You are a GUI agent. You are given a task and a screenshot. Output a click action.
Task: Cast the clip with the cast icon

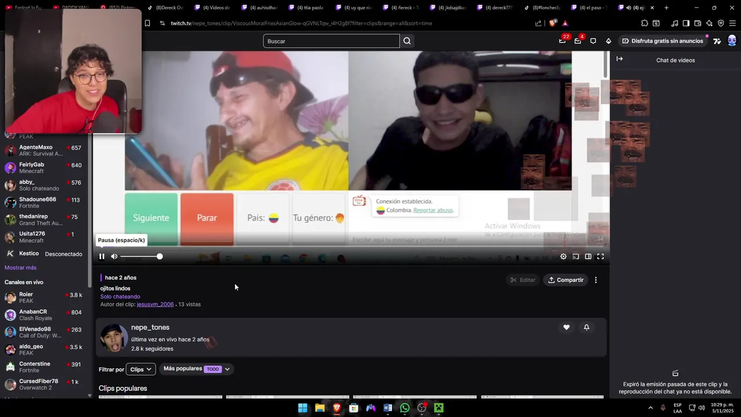tap(576, 257)
